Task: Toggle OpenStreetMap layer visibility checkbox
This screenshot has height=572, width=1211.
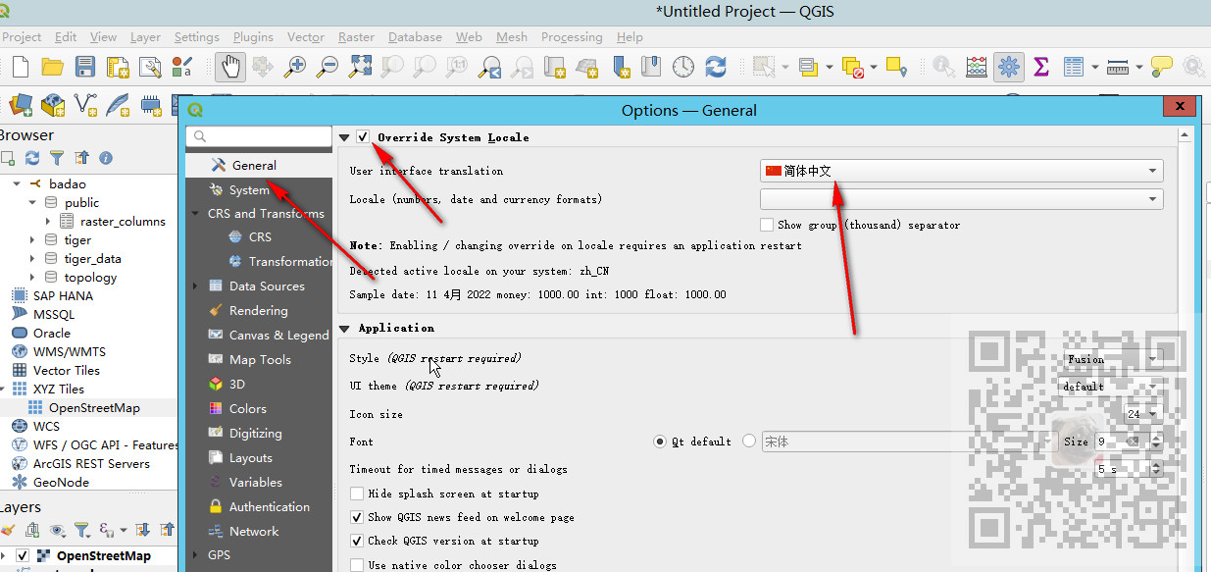Action: pyautogui.click(x=23, y=555)
